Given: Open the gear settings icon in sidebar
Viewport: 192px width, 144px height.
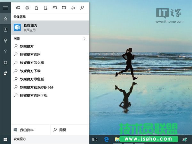Looking at the screenshot, I should coord(5,62).
